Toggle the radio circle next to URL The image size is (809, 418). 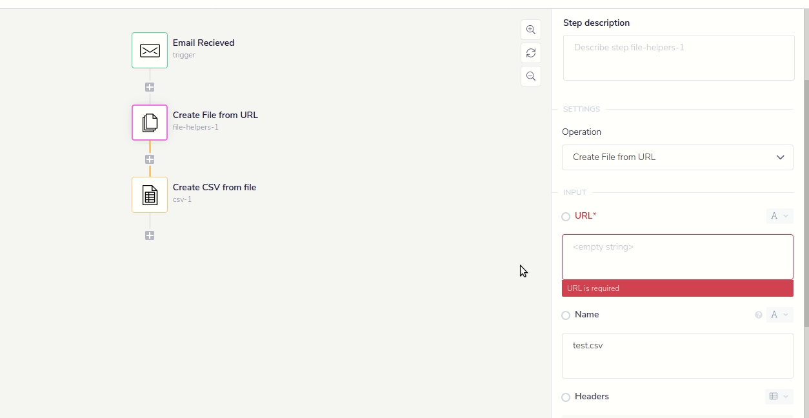tap(566, 217)
